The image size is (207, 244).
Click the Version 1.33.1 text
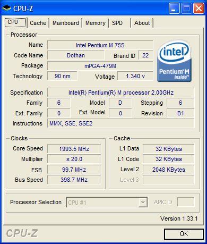click(179, 218)
